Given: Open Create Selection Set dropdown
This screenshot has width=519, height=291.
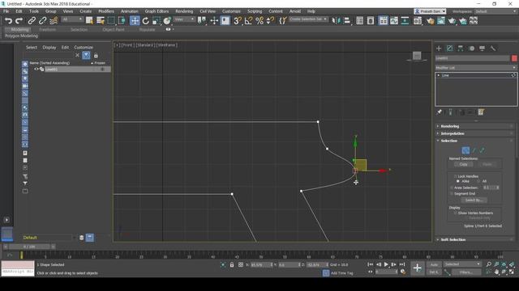Looking at the screenshot, I should [x=308, y=19].
